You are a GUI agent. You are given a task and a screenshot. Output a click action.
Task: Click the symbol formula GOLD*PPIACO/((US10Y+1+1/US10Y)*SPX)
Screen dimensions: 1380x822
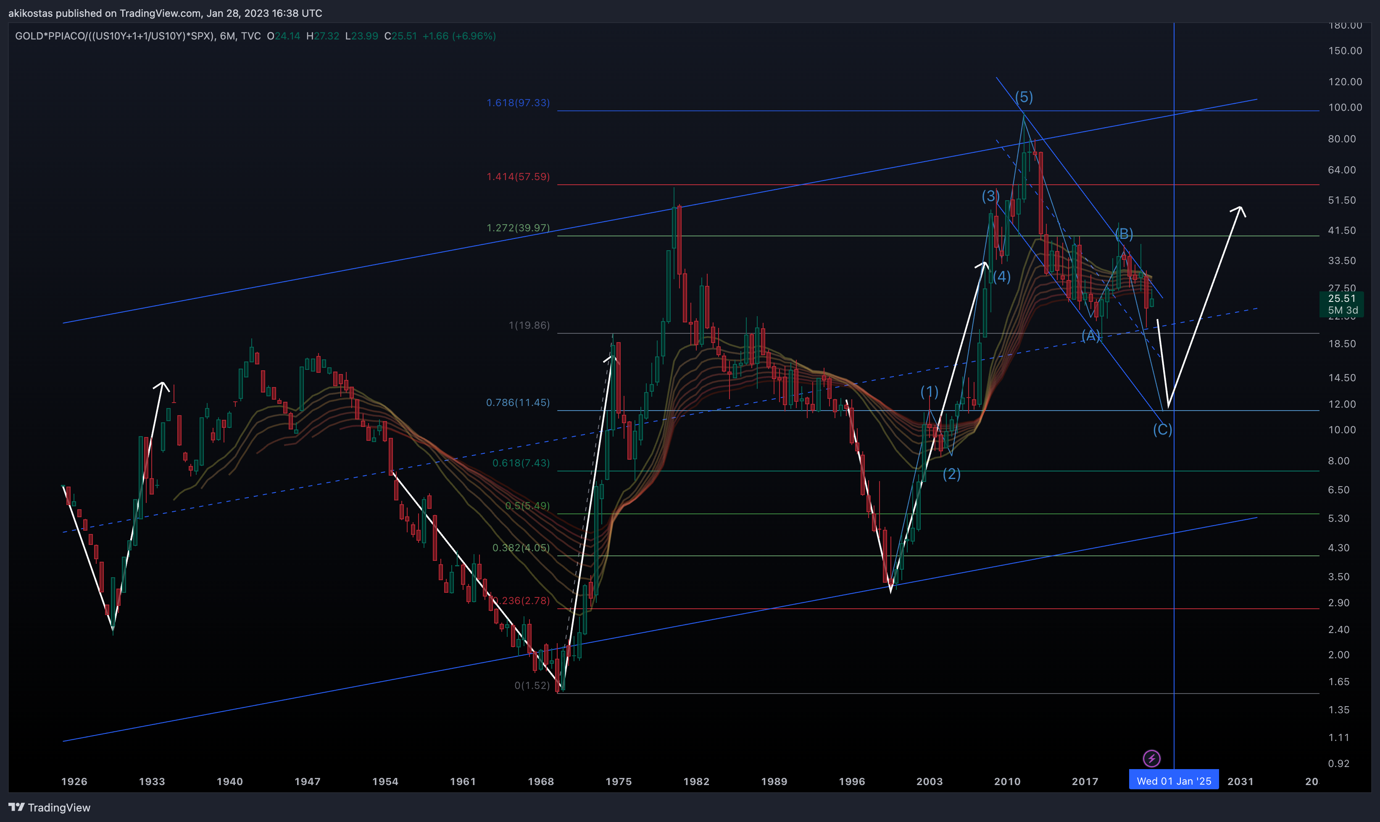115,36
